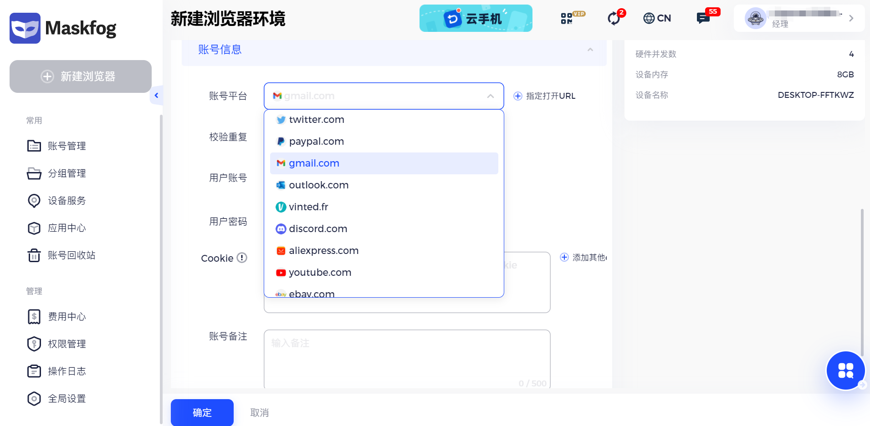The width and height of the screenshot is (870, 426).
Task: Expand user profile menu chevron
Action: click(851, 18)
